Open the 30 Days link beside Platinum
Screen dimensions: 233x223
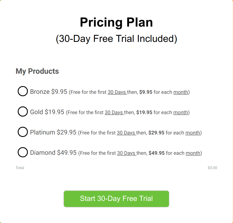[126, 133]
